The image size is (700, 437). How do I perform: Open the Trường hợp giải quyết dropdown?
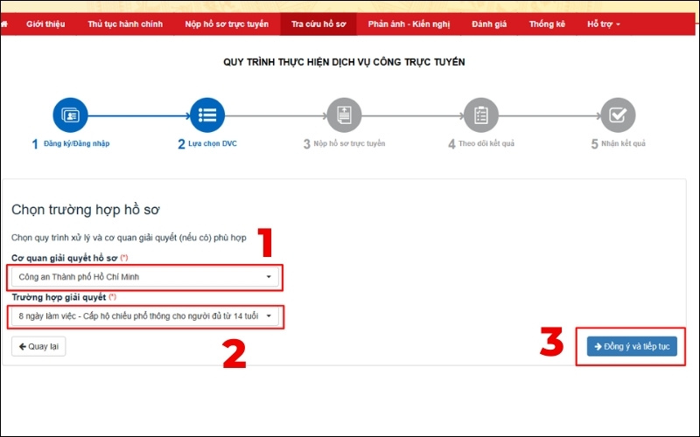[x=145, y=316]
